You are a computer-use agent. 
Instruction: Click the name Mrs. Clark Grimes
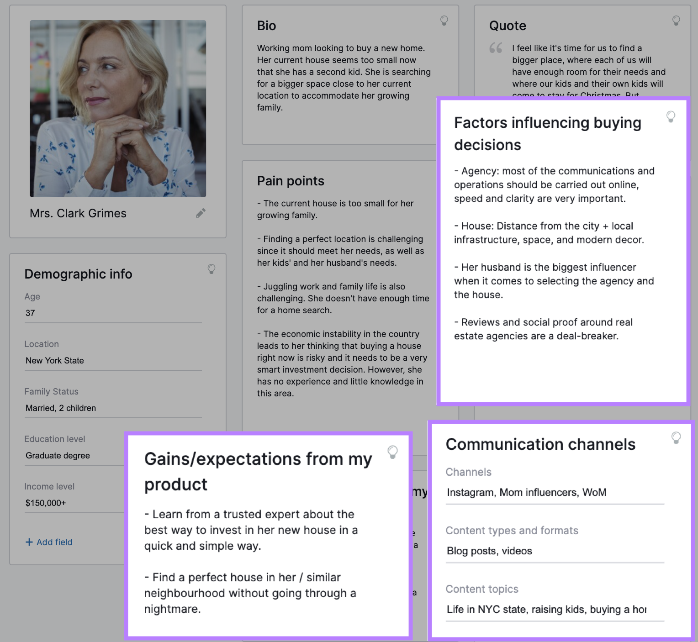tap(78, 213)
